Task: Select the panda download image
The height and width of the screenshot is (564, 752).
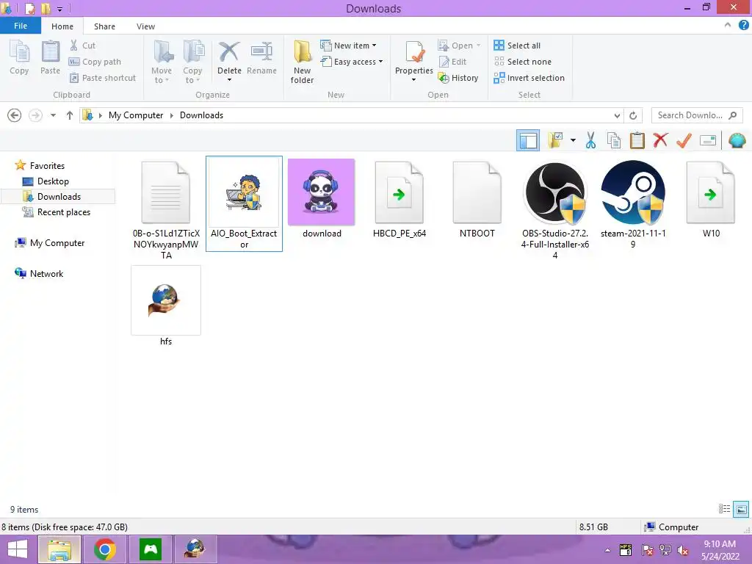Action: (x=322, y=200)
